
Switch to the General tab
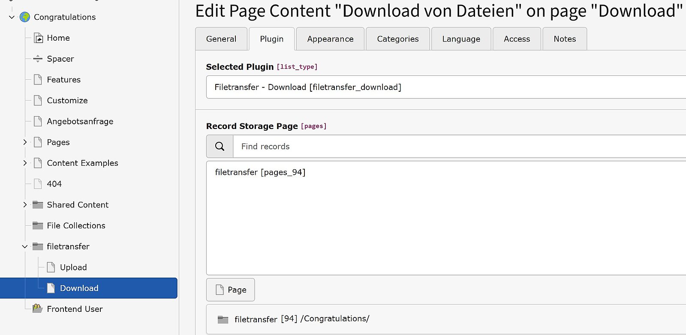pos(221,39)
